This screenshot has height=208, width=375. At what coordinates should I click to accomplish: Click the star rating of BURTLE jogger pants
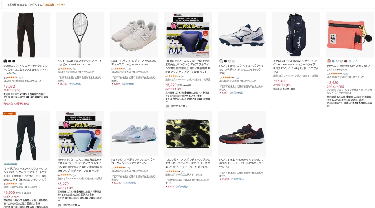pyautogui.click(x=11, y=78)
